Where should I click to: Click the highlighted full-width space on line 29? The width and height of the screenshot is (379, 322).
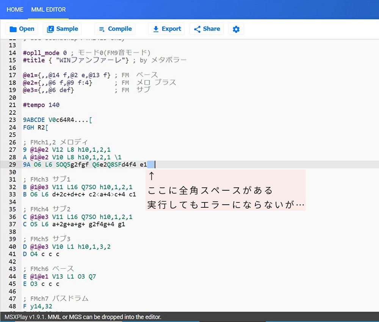click(150, 165)
